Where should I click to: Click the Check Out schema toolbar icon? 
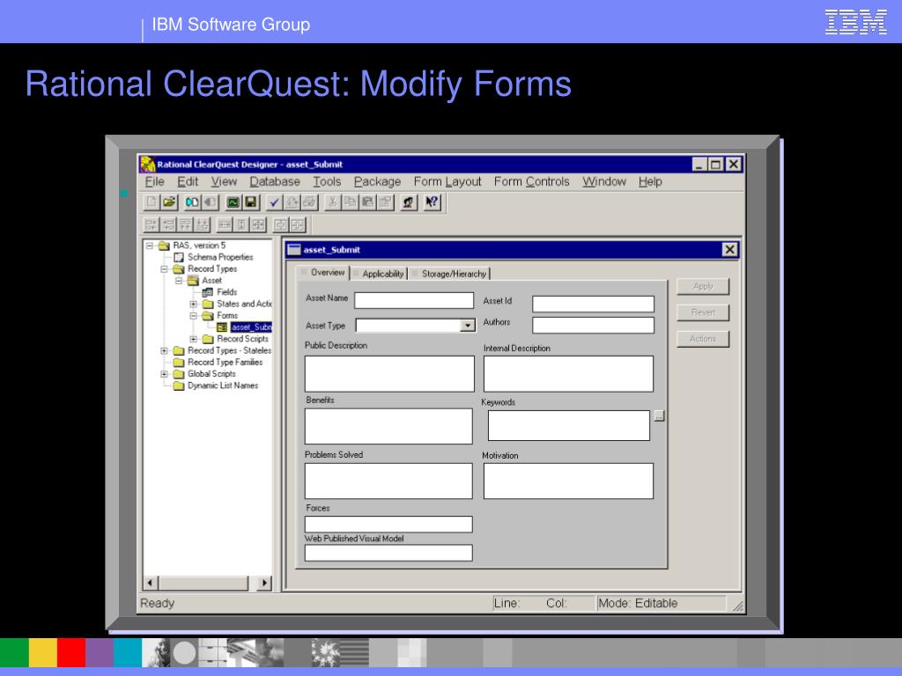[193, 202]
